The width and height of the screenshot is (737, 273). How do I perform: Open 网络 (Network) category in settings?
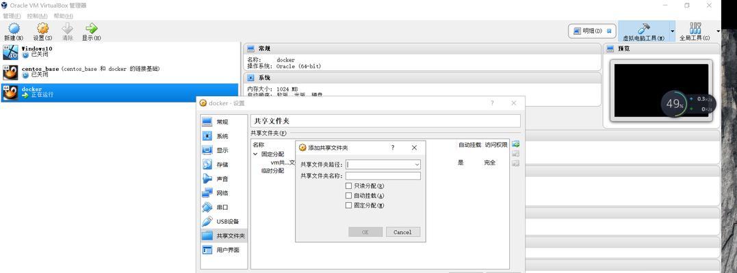pyautogui.click(x=223, y=192)
